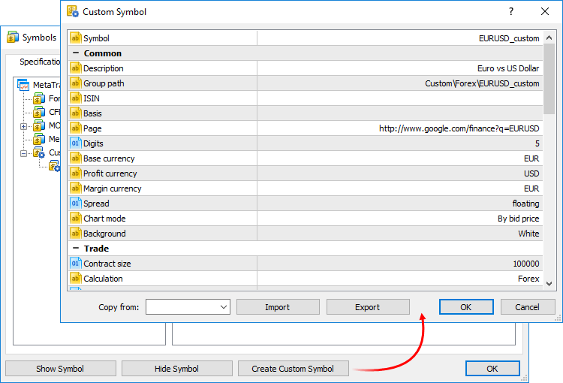Click the icon beside the Description property
This screenshot has height=383, width=563.
75,68
